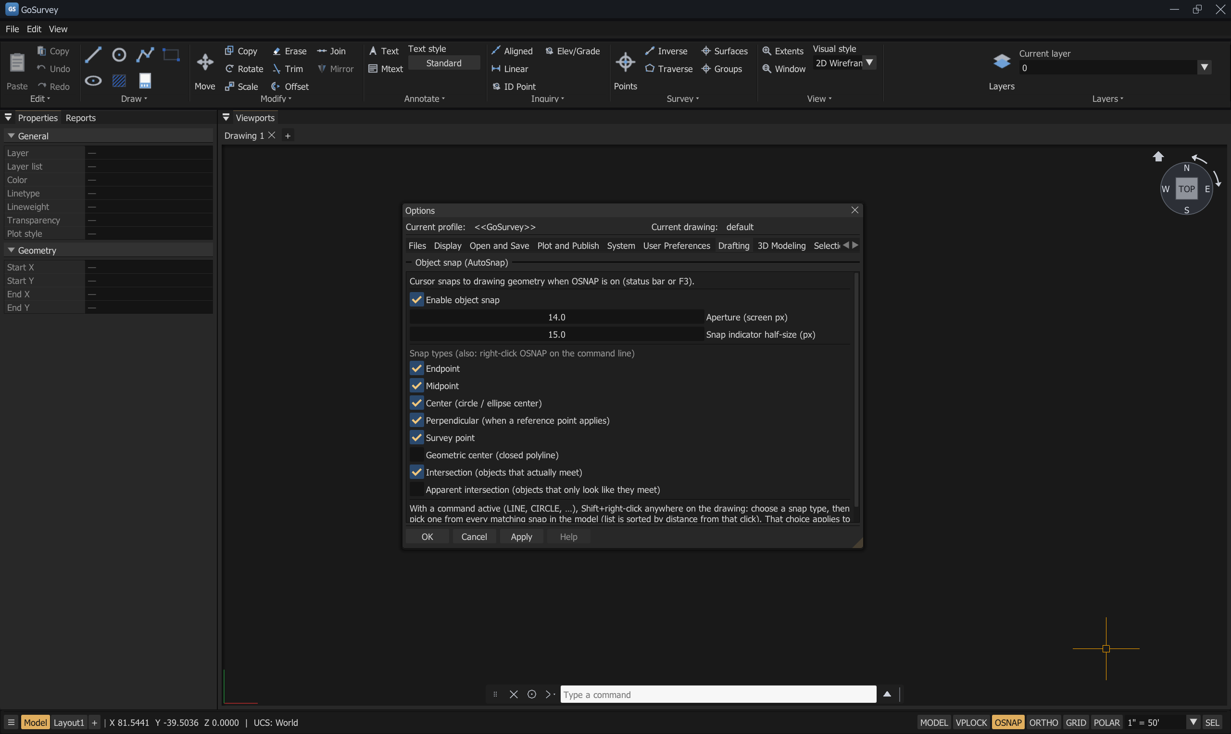
Task: Open the File menu
Action: point(12,29)
